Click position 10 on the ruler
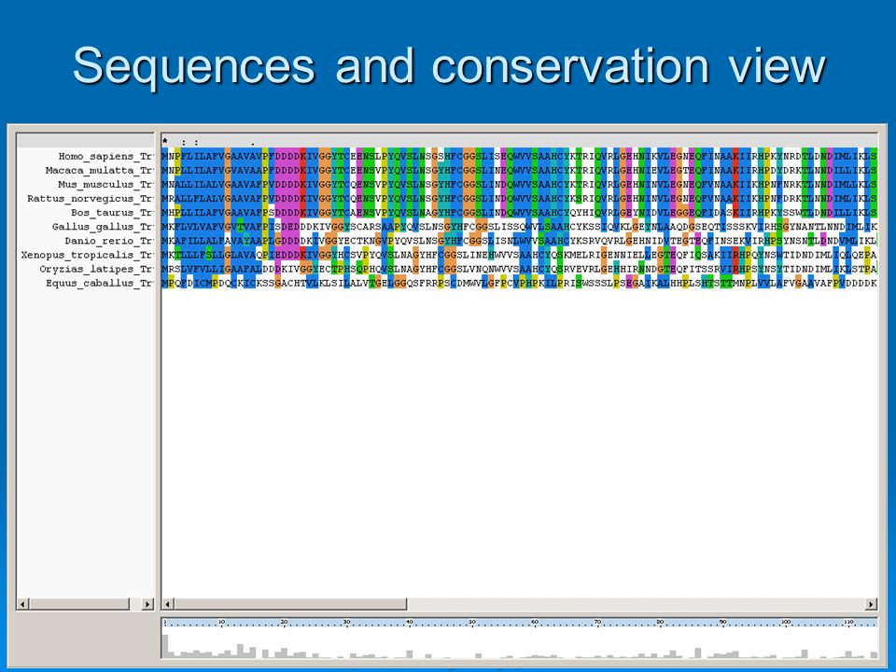The image size is (896, 672). pyautogui.click(x=222, y=622)
